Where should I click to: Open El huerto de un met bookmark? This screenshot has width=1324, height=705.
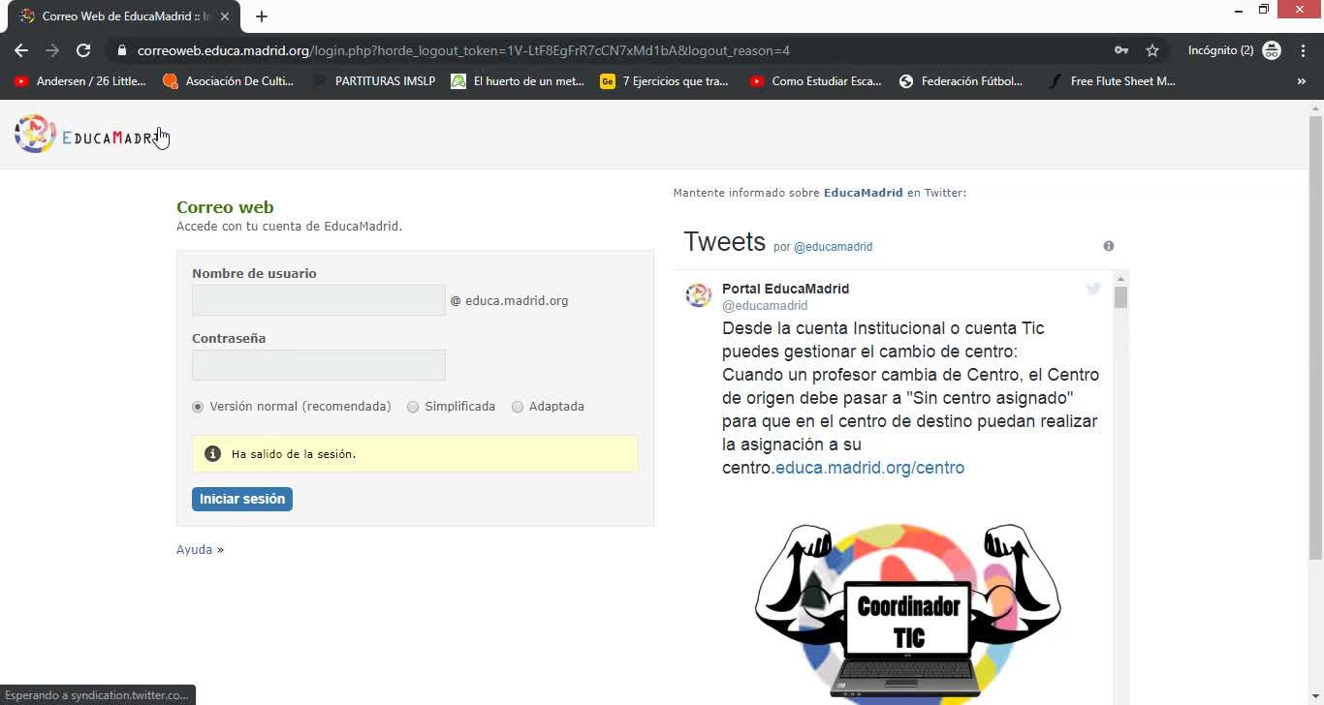click(x=518, y=81)
